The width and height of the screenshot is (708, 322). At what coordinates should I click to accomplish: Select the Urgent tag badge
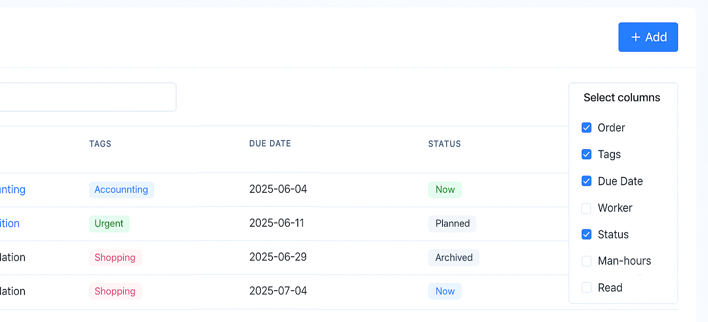click(x=109, y=224)
